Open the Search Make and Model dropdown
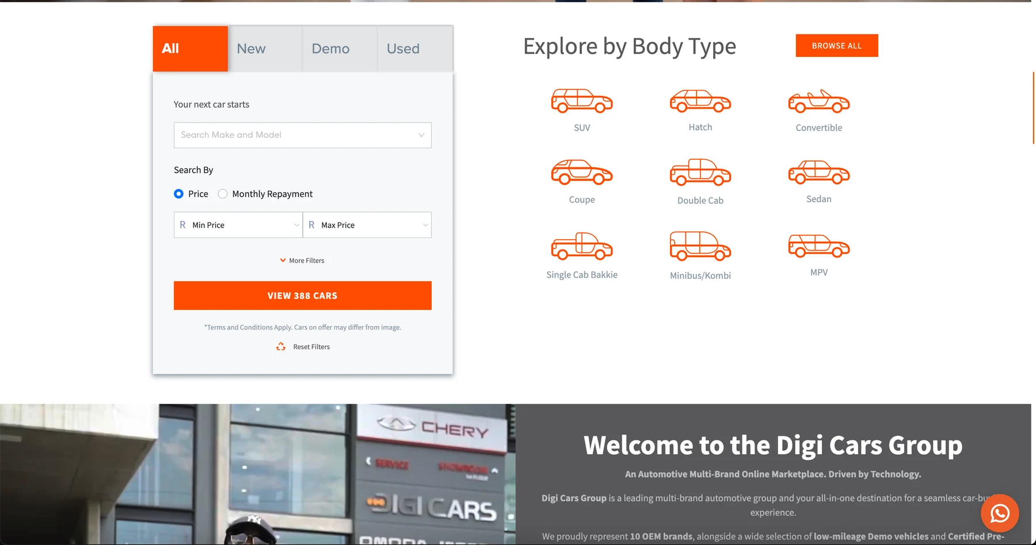 point(303,135)
